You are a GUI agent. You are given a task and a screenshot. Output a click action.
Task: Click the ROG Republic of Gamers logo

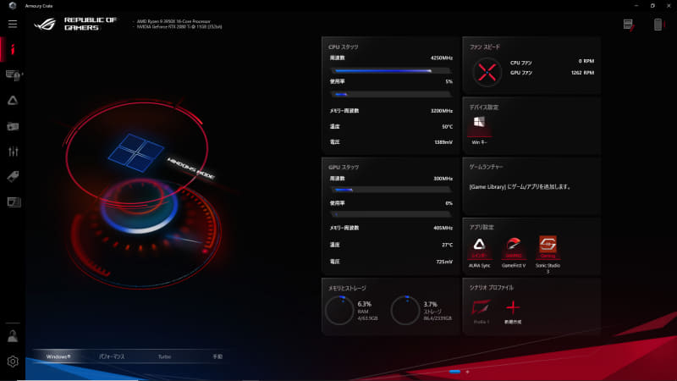[x=75, y=24]
